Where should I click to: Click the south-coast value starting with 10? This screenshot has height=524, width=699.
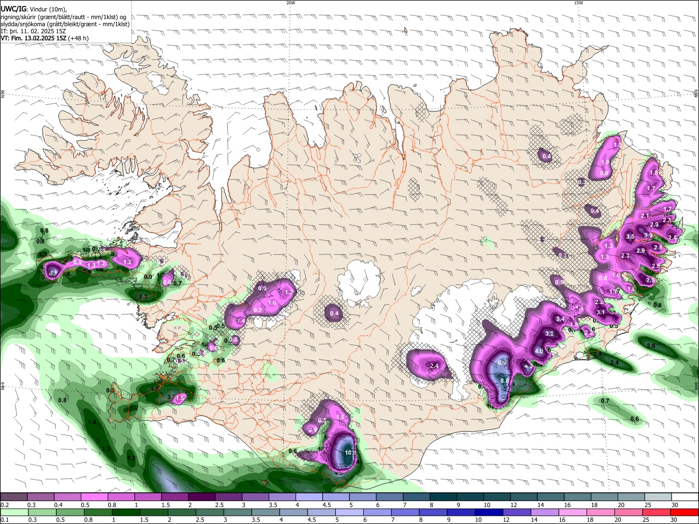tap(351, 452)
